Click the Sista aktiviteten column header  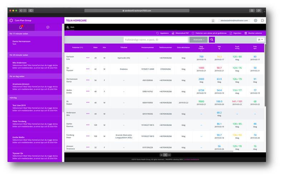183,48
